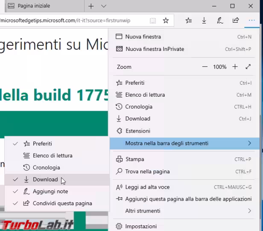Expand the Altri strumenti submenu
The image size is (263, 231).
(184, 210)
